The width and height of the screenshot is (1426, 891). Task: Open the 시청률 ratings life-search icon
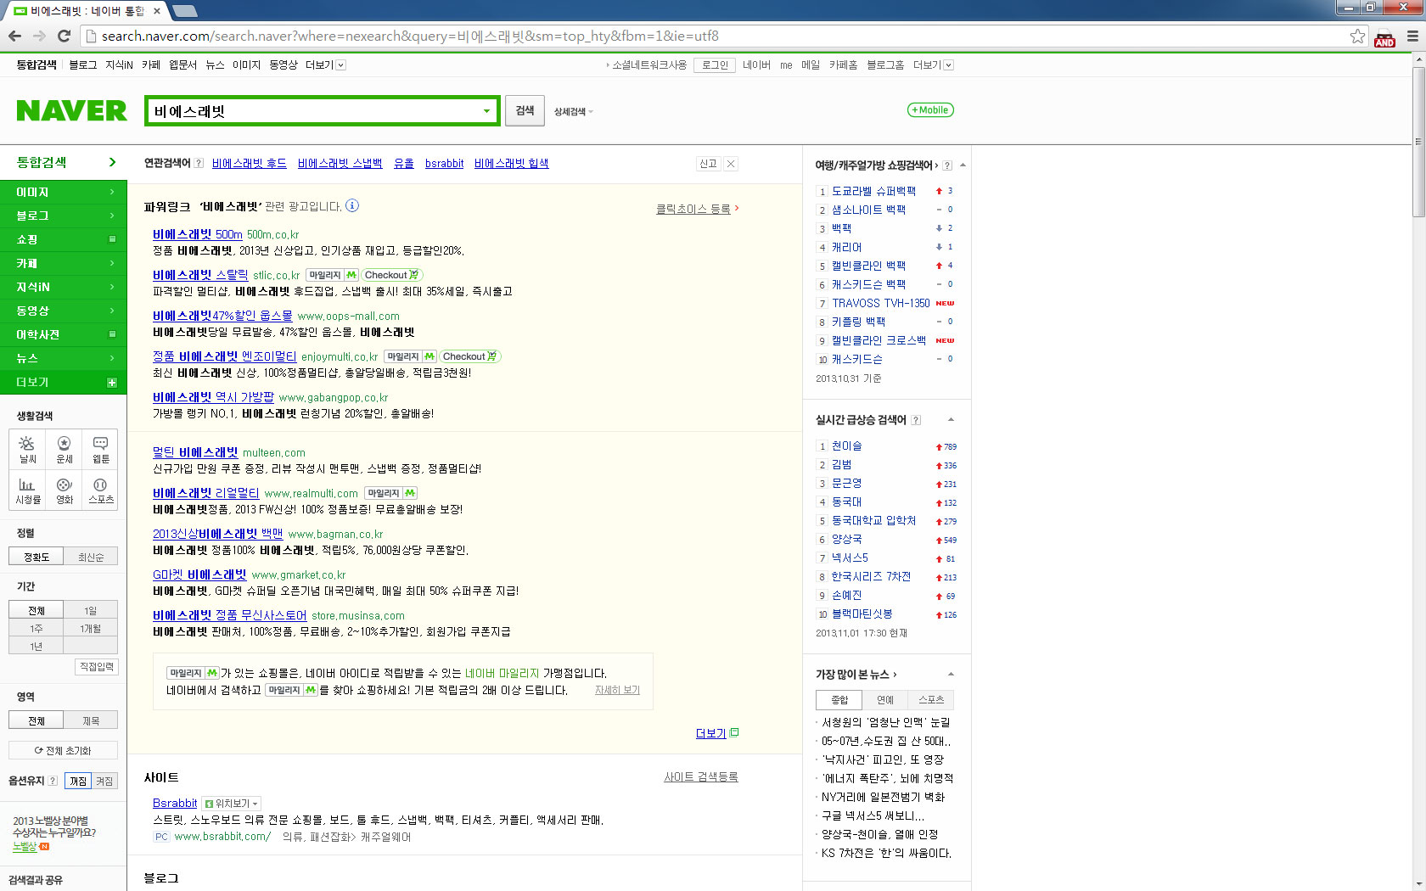(28, 490)
